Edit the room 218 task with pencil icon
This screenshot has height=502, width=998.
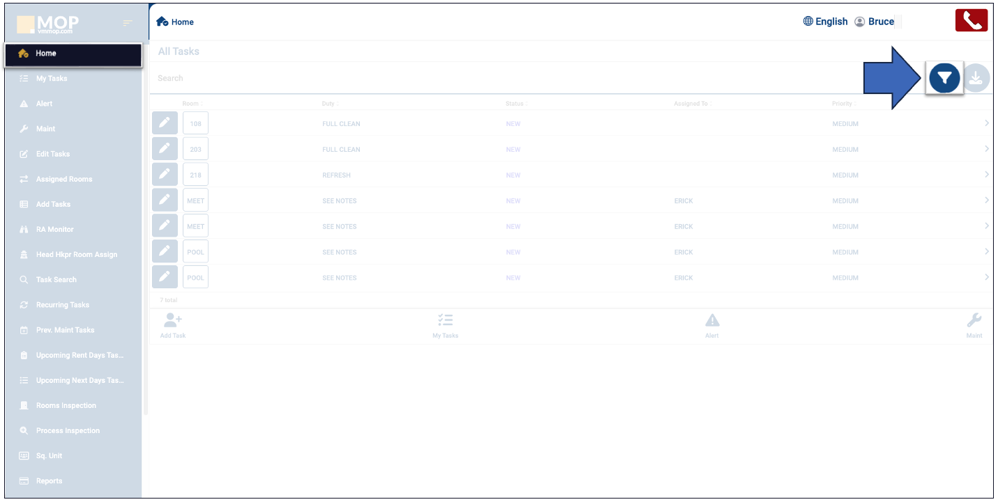[x=165, y=175]
